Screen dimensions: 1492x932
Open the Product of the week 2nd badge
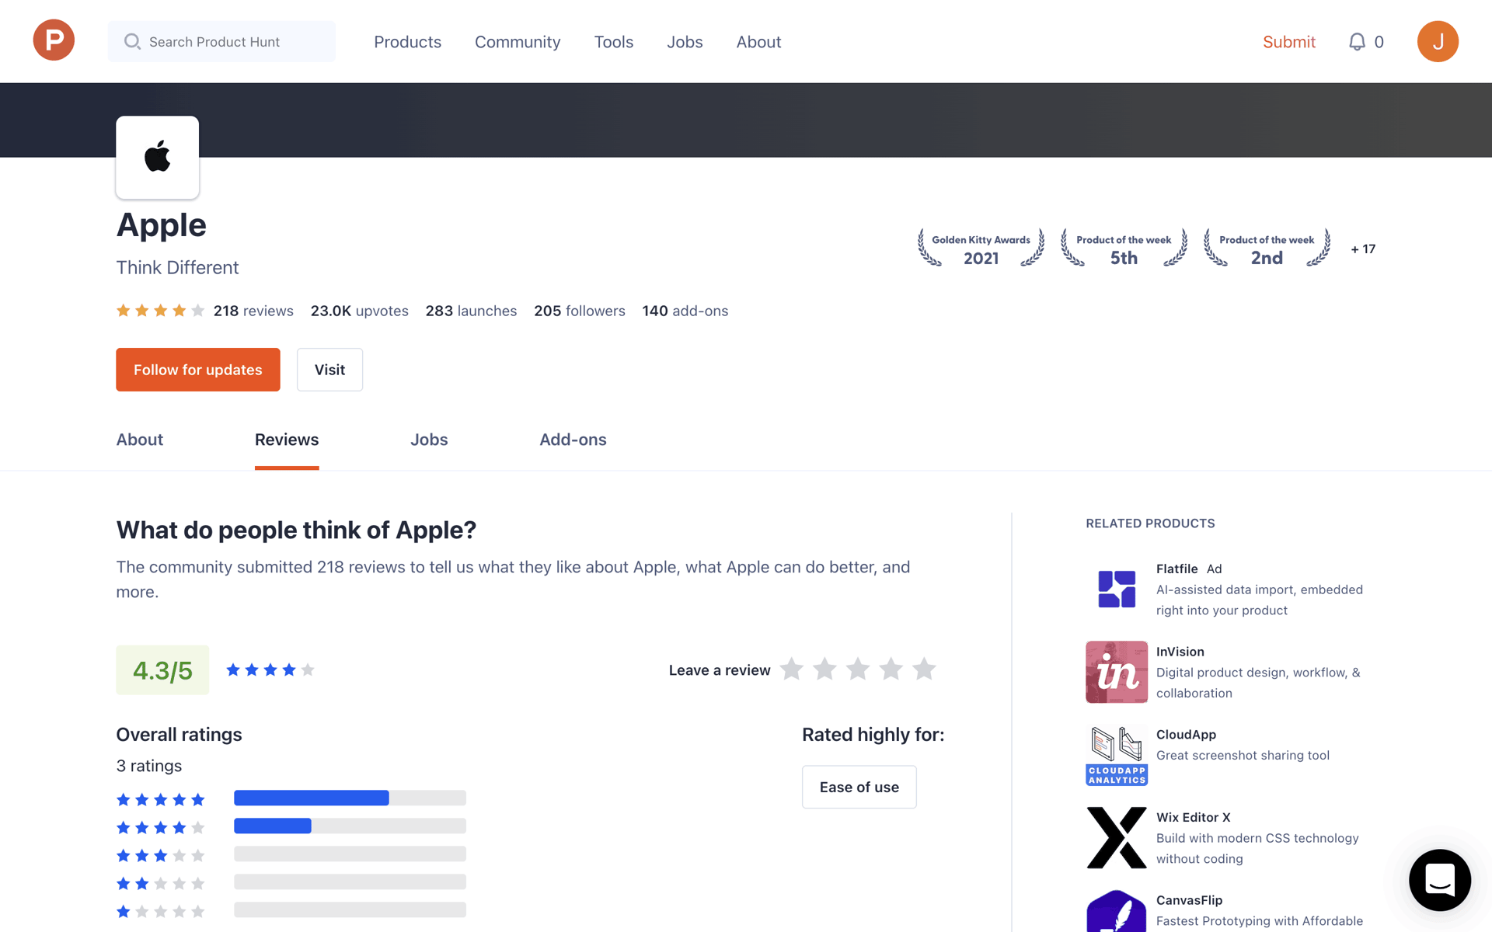[x=1267, y=249]
